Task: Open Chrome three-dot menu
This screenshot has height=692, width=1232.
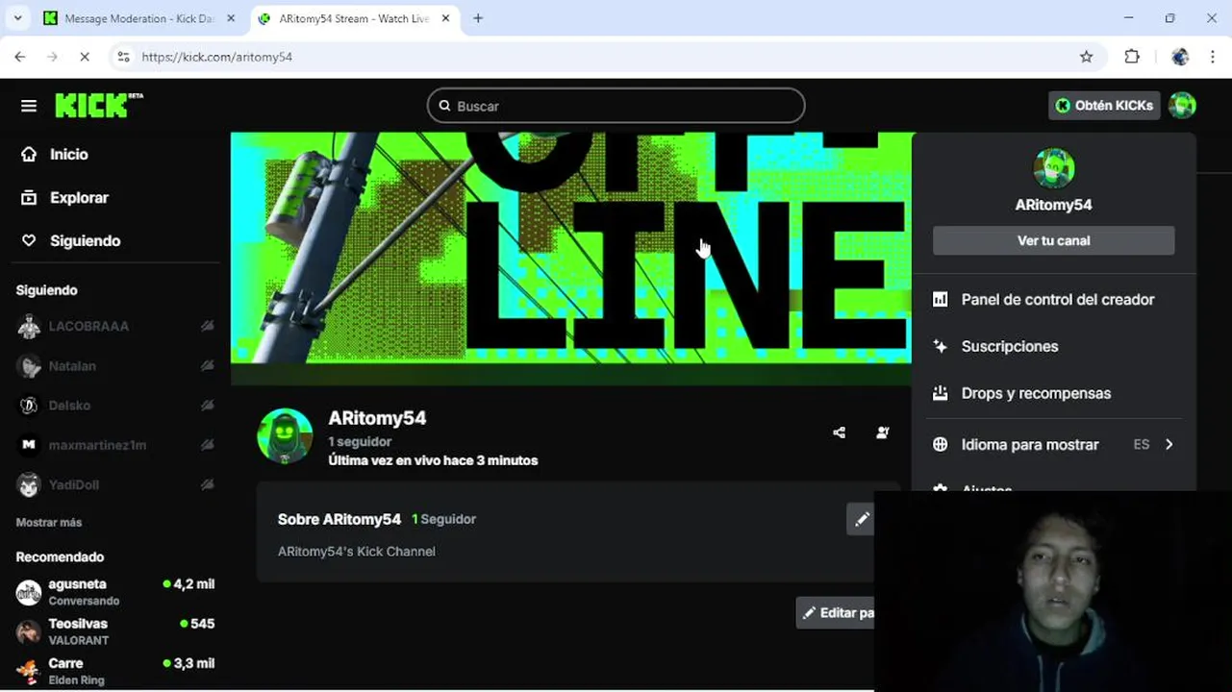Action: tap(1213, 57)
